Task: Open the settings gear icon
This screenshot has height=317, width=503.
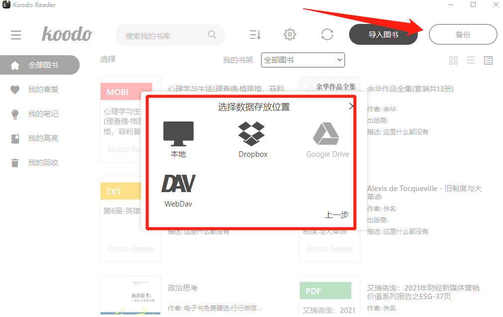Action: (x=290, y=34)
